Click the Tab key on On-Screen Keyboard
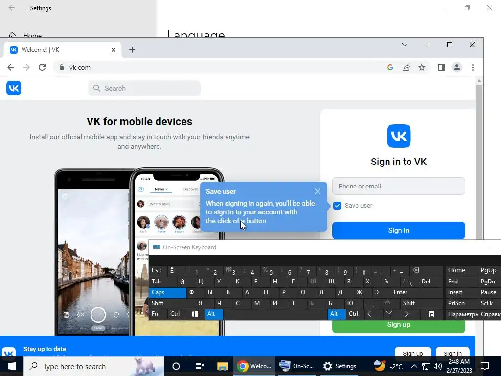The width and height of the screenshot is (501, 376). point(162,282)
